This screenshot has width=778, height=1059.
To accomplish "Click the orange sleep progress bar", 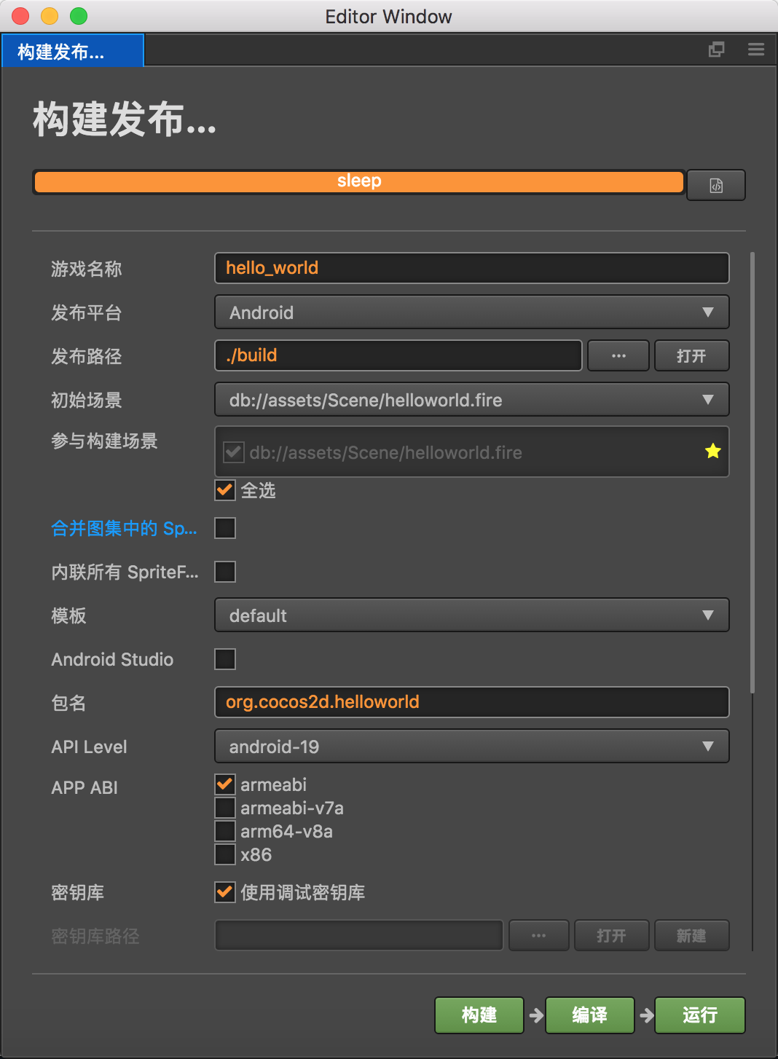I will pos(358,181).
